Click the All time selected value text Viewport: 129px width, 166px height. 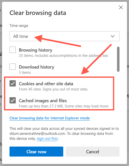(20, 36)
